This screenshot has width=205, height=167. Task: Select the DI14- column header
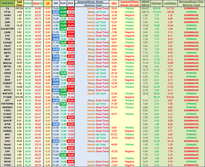71,3
